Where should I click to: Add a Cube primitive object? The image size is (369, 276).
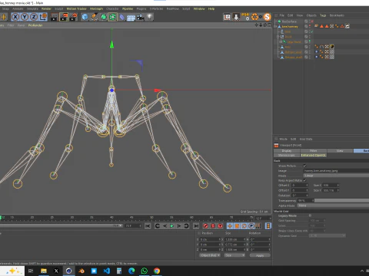point(85,17)
